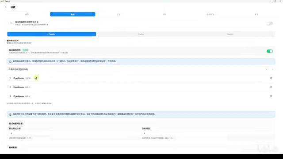Select the highlighted blue settings tab
Image resolution: width=283 pixels, height=159 pixels.
73,14
